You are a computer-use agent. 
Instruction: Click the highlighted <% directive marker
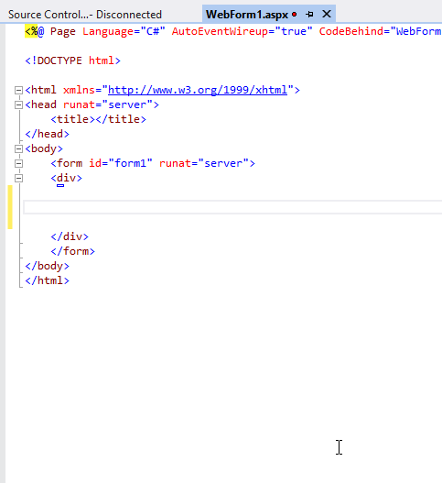pos(31,31)
